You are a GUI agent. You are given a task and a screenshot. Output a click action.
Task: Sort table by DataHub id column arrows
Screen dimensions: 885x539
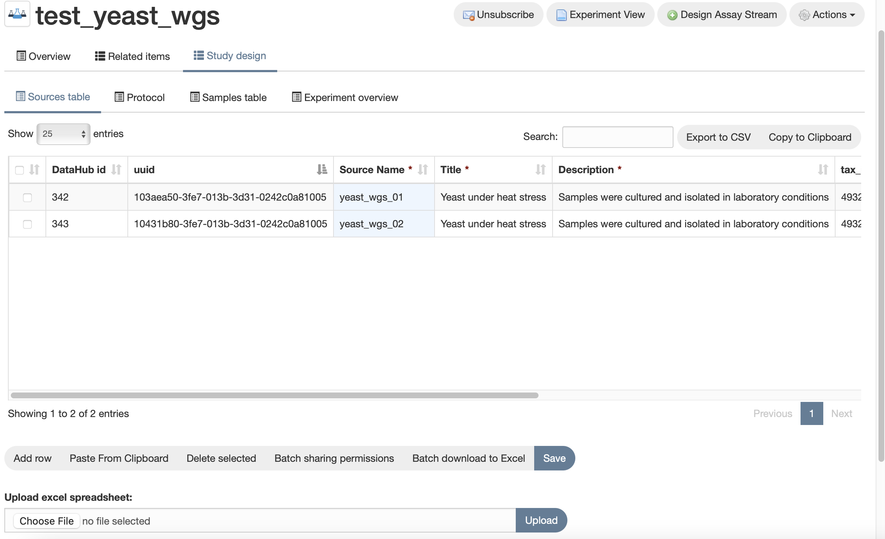point(116,170)
